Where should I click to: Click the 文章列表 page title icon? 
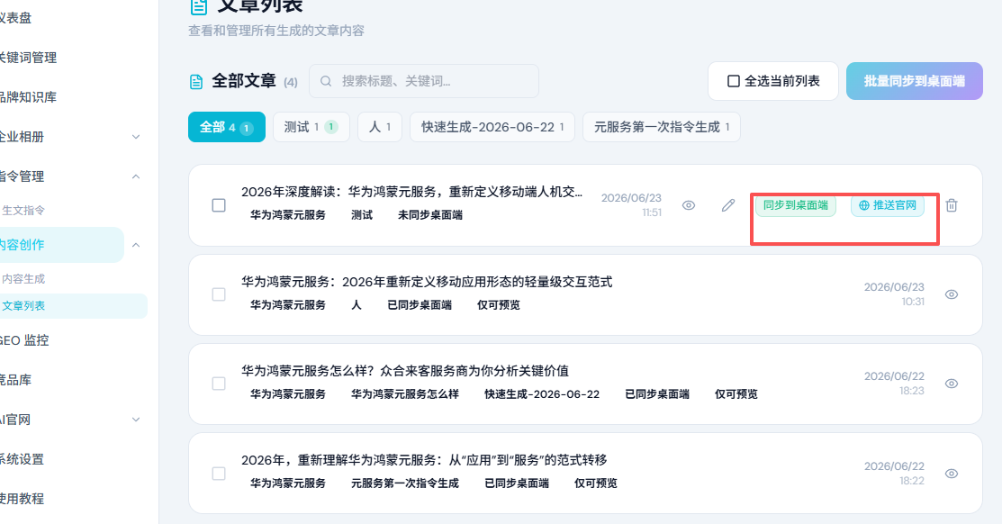click(x=199, y=7)
